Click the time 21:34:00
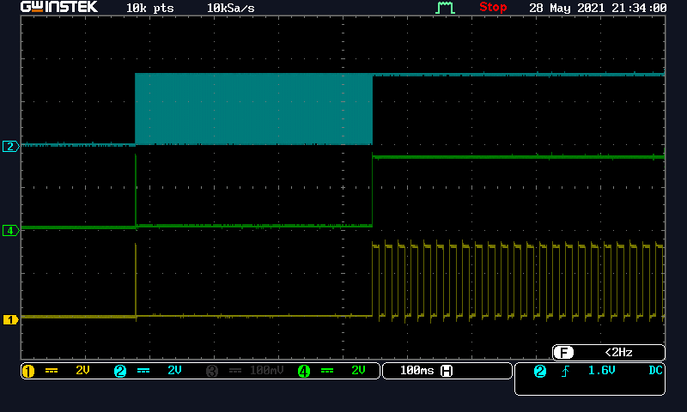This screenshot has height=412, width=687. click(x=641, y=8)
